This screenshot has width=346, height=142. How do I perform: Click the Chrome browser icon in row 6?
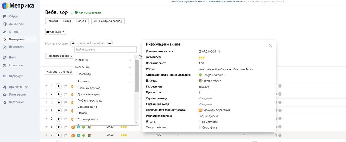pos(89,127)
